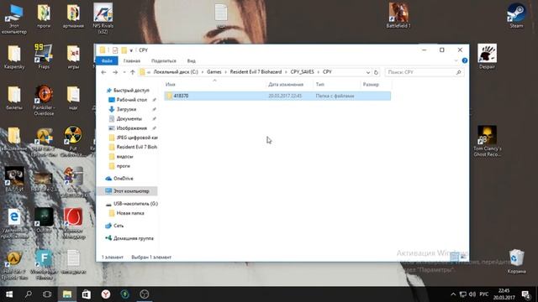Open the Главная ribbon tab
Viewport: 538px width, 302px height.
coord(132,60)
